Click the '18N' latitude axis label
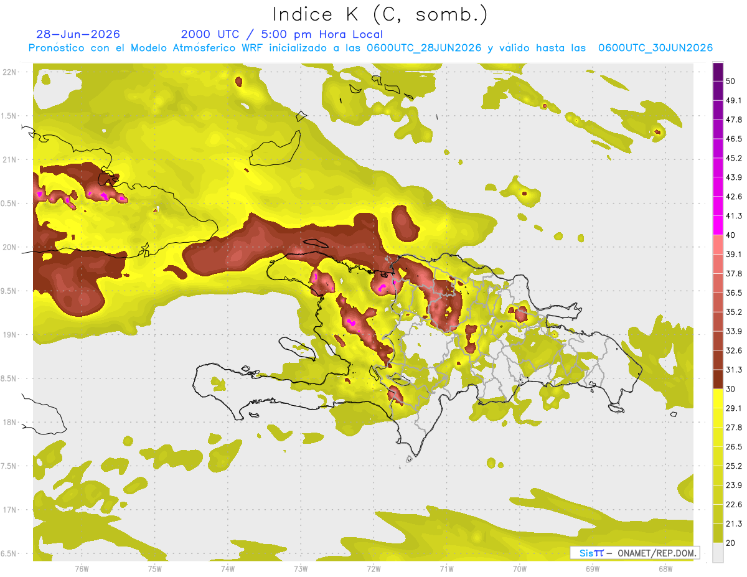This screenshot has height=577, width=747. (10, 422)
